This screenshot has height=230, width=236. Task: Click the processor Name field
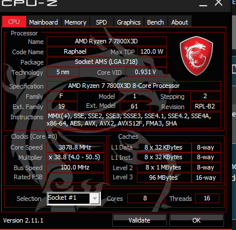click(107, 41)
